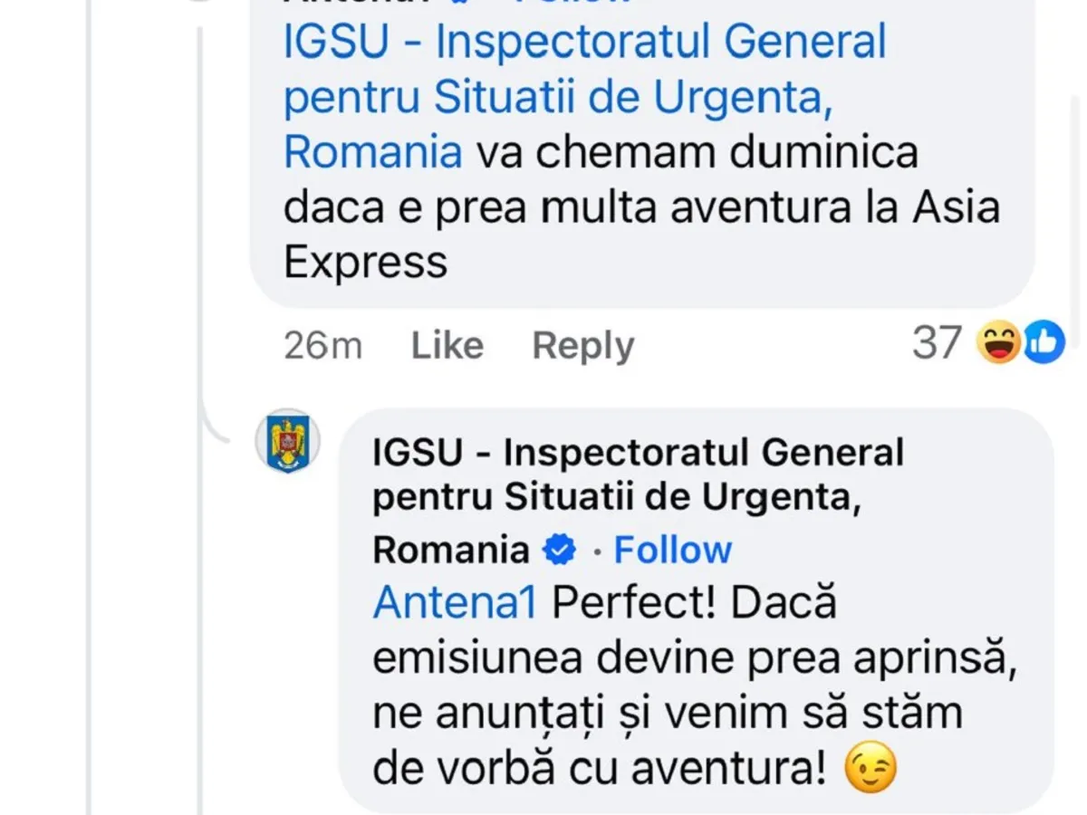The width and height of the screenshot is (1087, 815).
Task: Open the IGSU coat-of-arms profile avatar
Action: click(288, 440)
